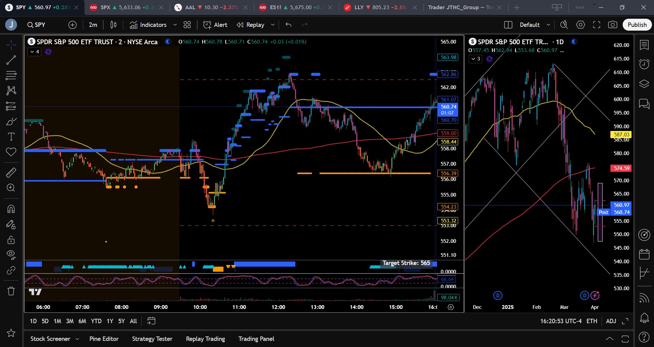
Task: Open the SPY symbol search
Action: (36, 25)
